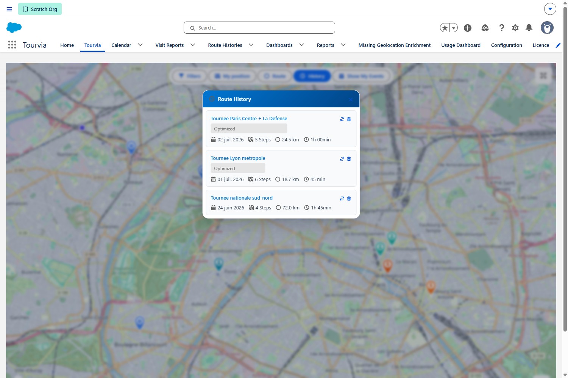Viewport: 568px width, 378px height.
Task: Click the orange marker with teal markers above it
Action: pos(387,265)
